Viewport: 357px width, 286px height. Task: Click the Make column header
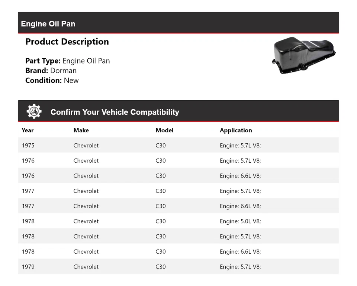click(81, 130)
